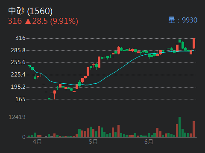The height and width of the screenshot is (153, 205).
Task: Click the tallest green volume bar
Action: [180, 127]
